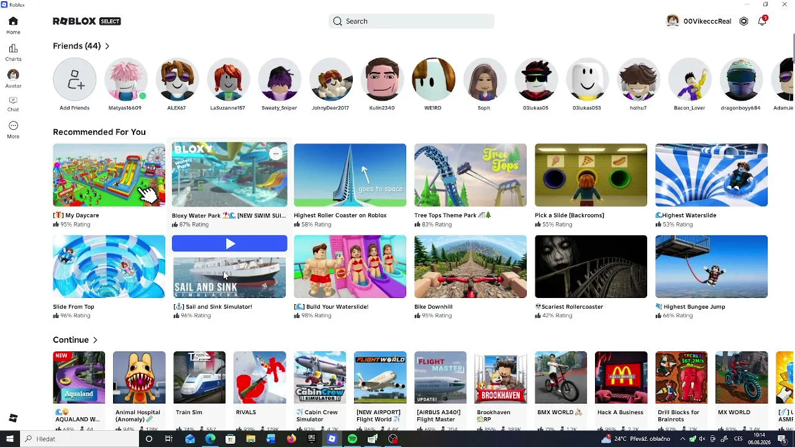The width and height of the screenshot is (795, 447).
Task: Open the Scariest Rollercoaster game
Action: click(x=591, y=266)
